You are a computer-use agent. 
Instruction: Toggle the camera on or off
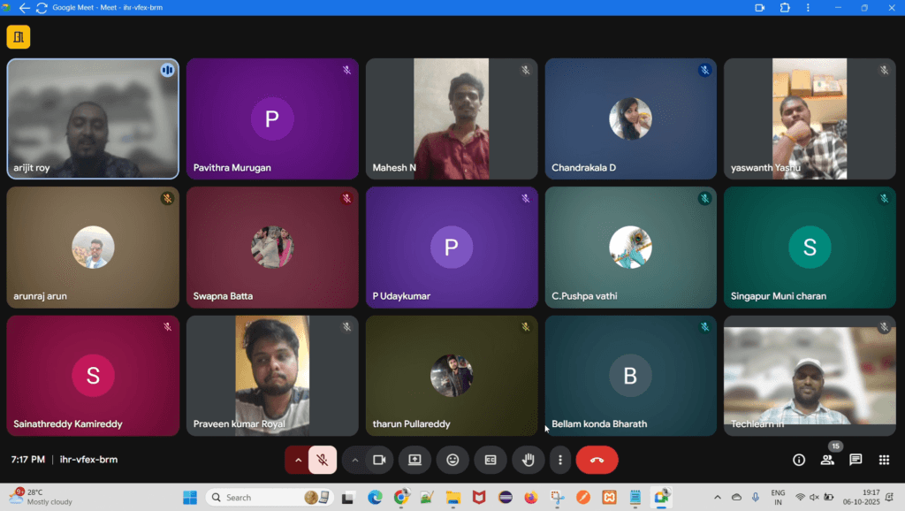coord(379,460)
